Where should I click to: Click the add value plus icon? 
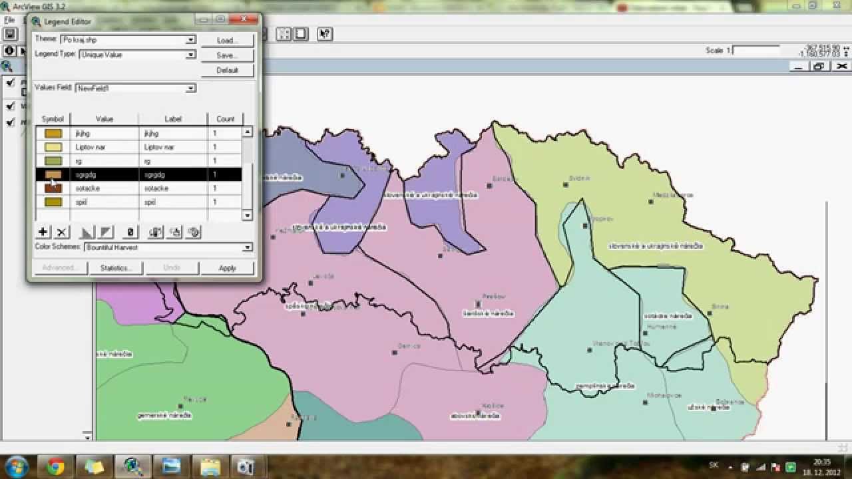click(43, 232)
